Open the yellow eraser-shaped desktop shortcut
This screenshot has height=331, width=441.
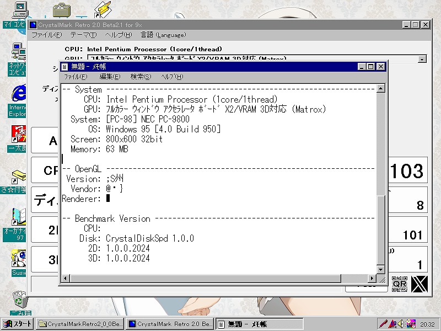[19, 177]
